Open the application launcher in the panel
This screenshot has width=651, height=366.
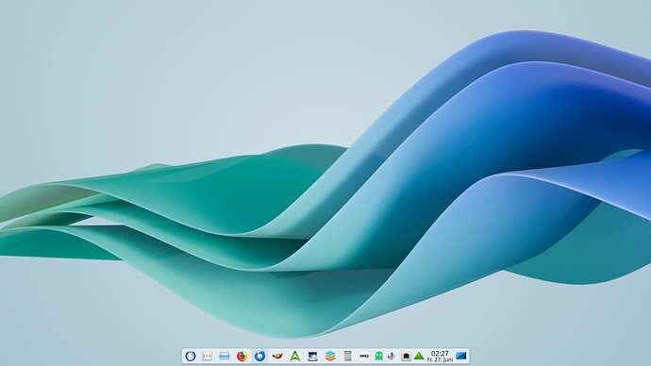191,356
